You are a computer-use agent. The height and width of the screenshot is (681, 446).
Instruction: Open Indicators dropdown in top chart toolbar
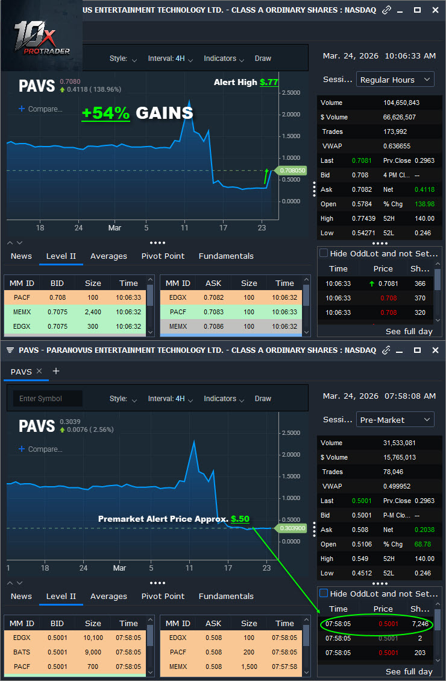point(223,59)
